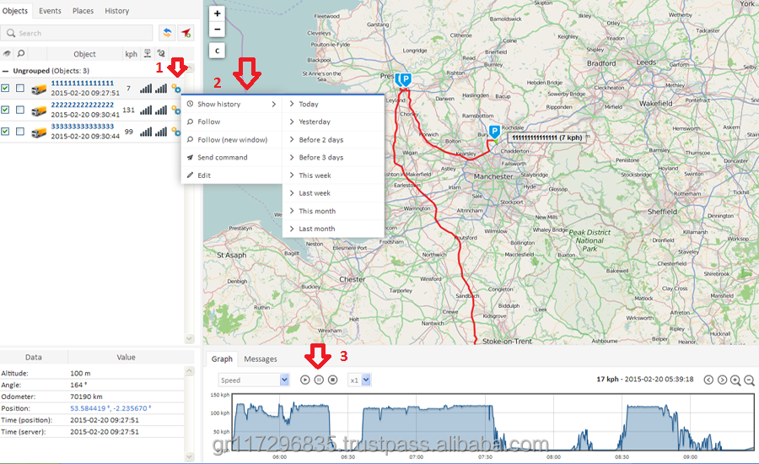Click the graph zoom in magnifier icon
Screen dimensions: 759x464
736,380
